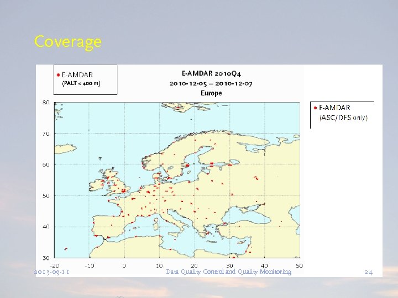Screen dimensions: 398x298
Task: Click the y-axis label 70
Action: click(46, 134)
